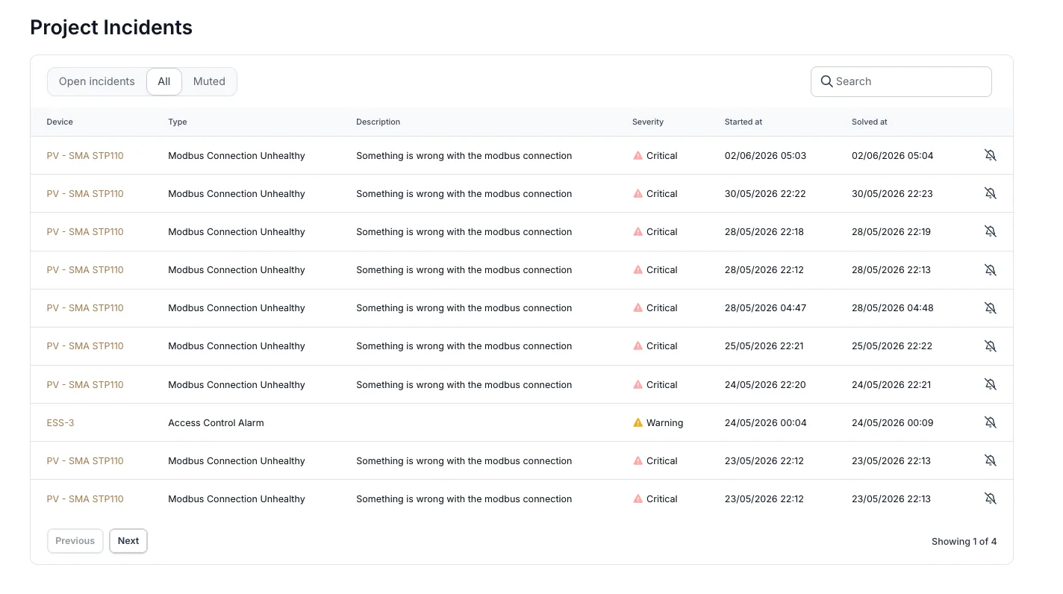Screen dimensions: 1063x594
Task: Open PV - SMA STP110 link in 25/05/2026 22:21 row
Action: click(x=85, y=346)
